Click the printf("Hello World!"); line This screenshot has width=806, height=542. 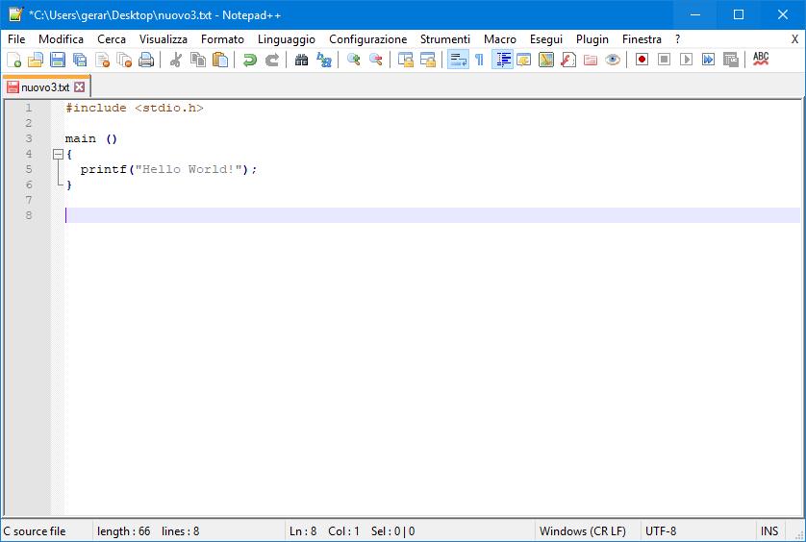pyautogui.click(x=168, y=169)
